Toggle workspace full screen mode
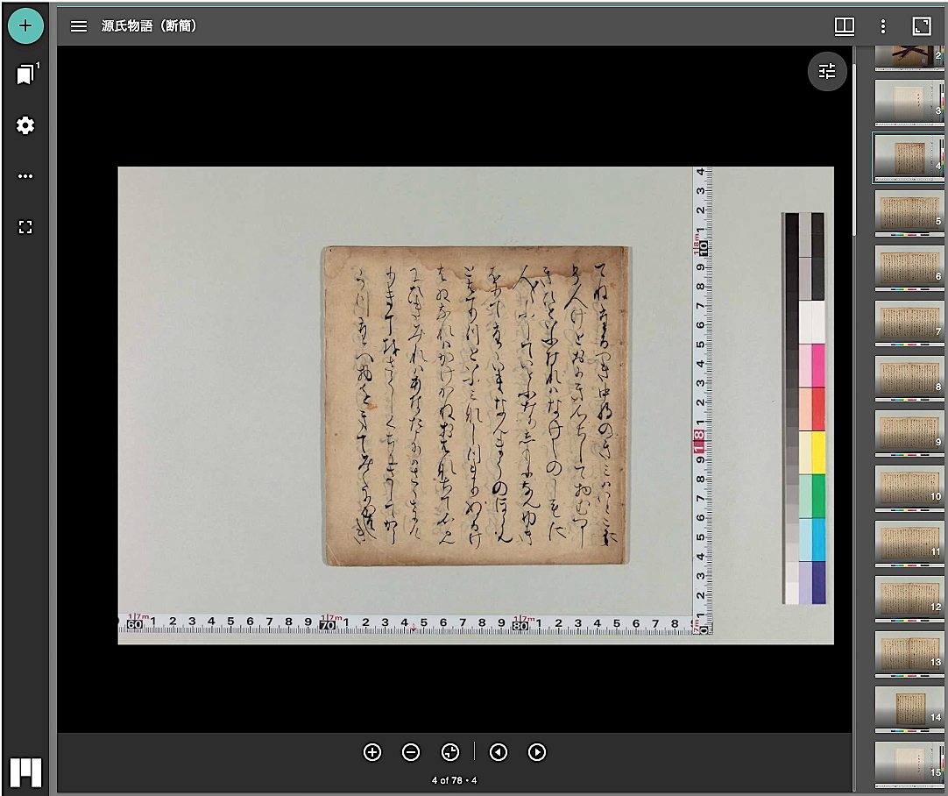 tap(25, 227)
